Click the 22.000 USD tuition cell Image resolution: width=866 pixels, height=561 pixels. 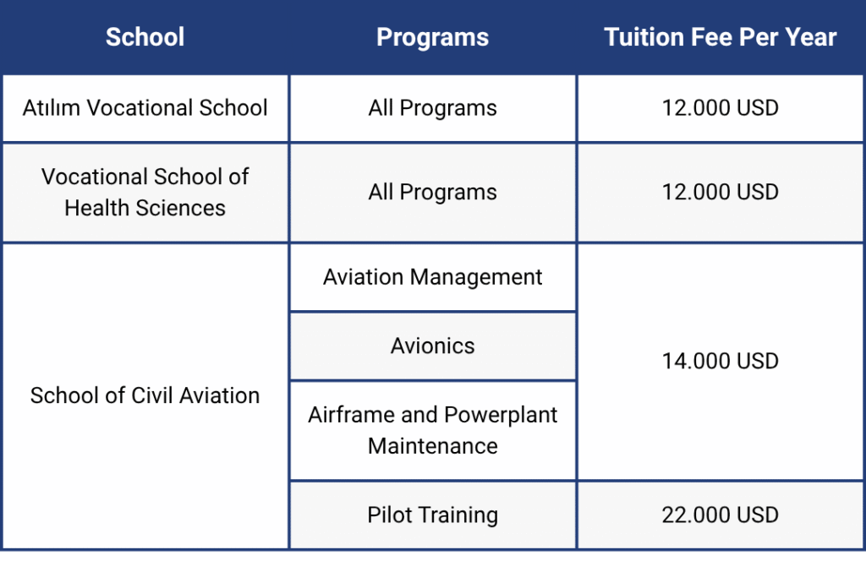pos(720,515)
